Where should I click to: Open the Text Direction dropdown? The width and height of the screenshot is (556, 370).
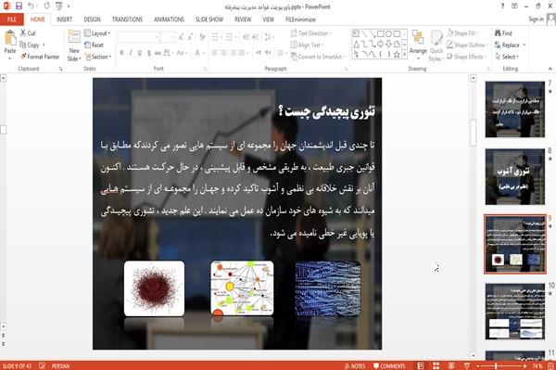(x=311, y=33)
